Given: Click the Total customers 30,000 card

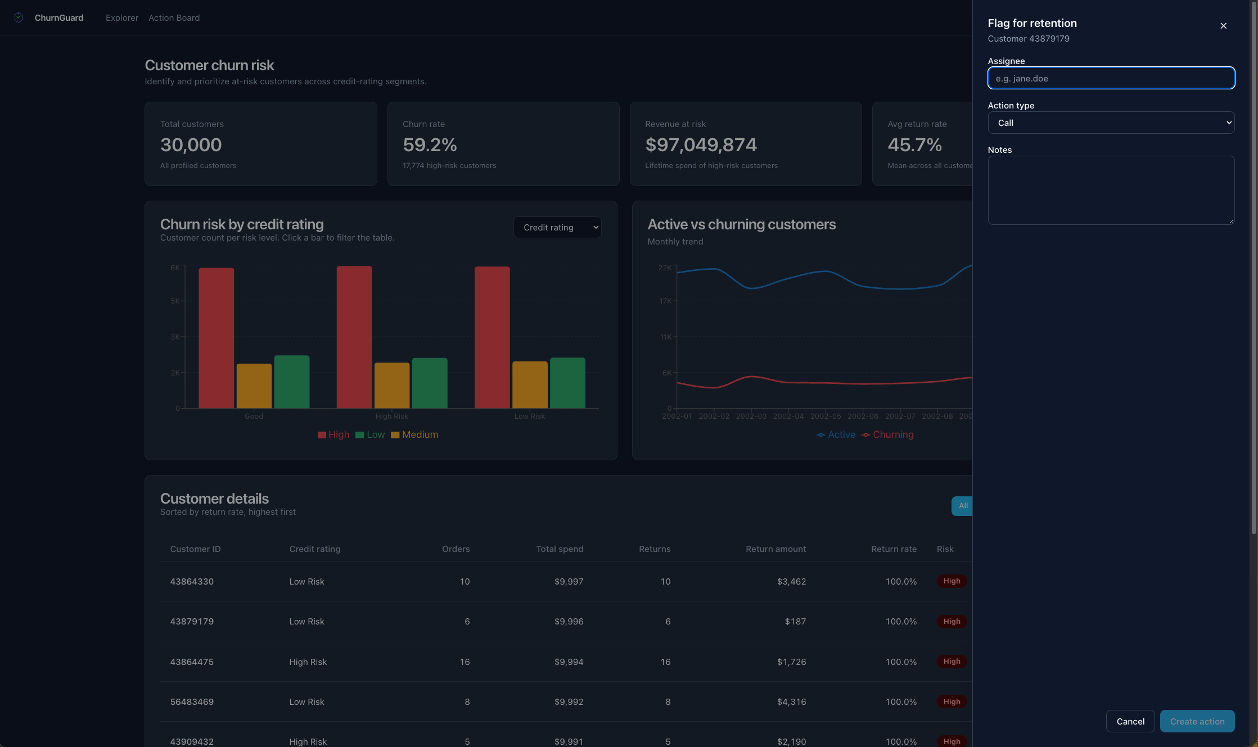Looking at the screenshot, I should [x=261, y=144].
